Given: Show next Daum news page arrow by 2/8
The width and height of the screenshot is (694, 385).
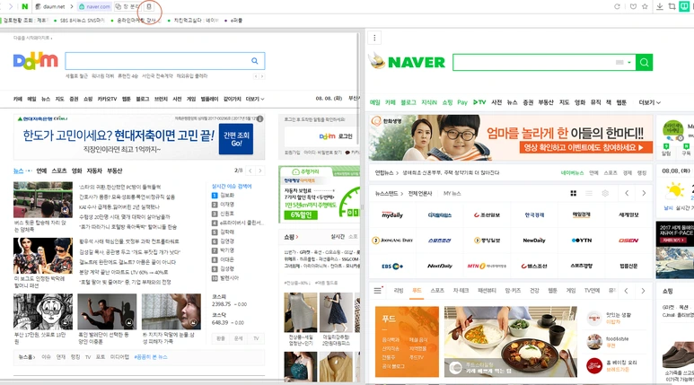Looking at the screenshot, I should click(260, 171).
